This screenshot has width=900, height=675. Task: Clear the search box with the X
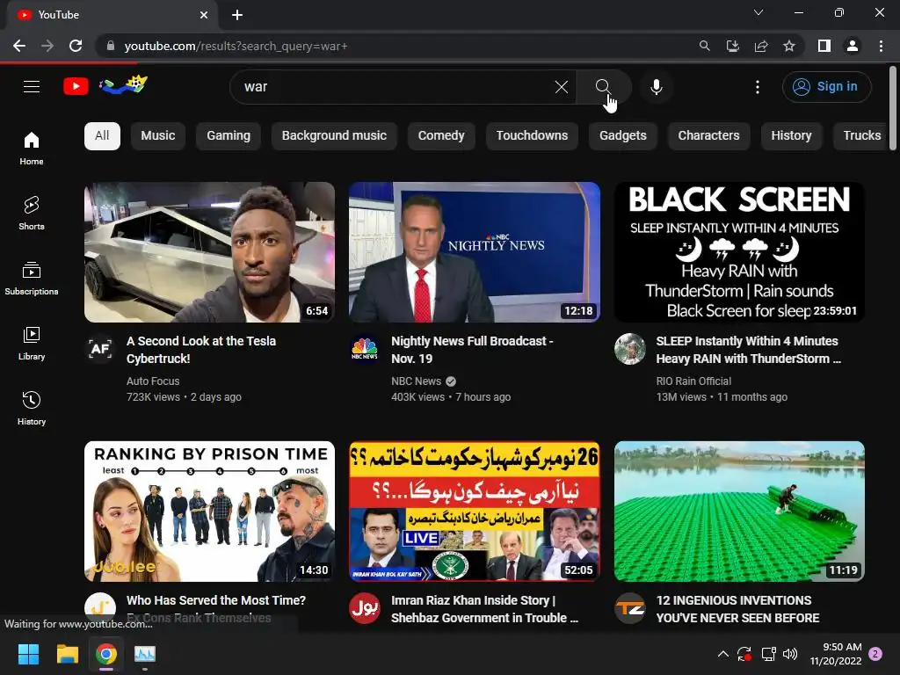562,87
